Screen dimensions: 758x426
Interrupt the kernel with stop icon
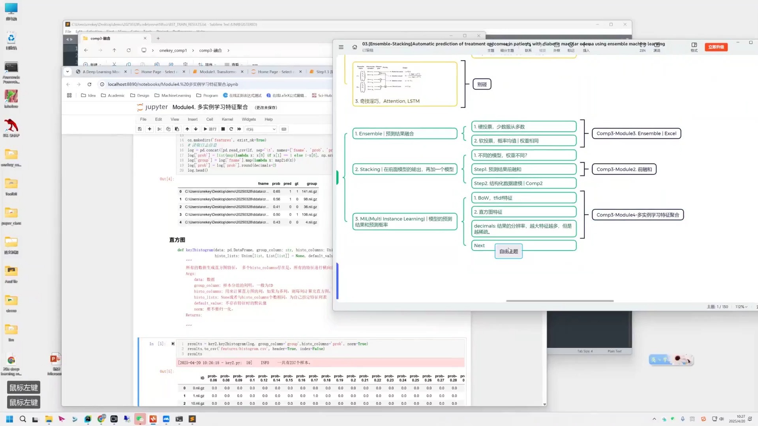point(223,129)
